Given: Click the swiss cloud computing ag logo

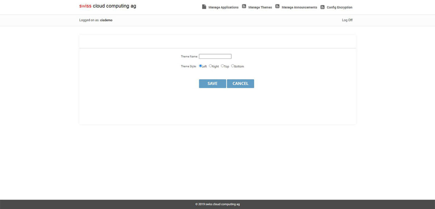Looking at the screenshot, I should pos(108,6).
